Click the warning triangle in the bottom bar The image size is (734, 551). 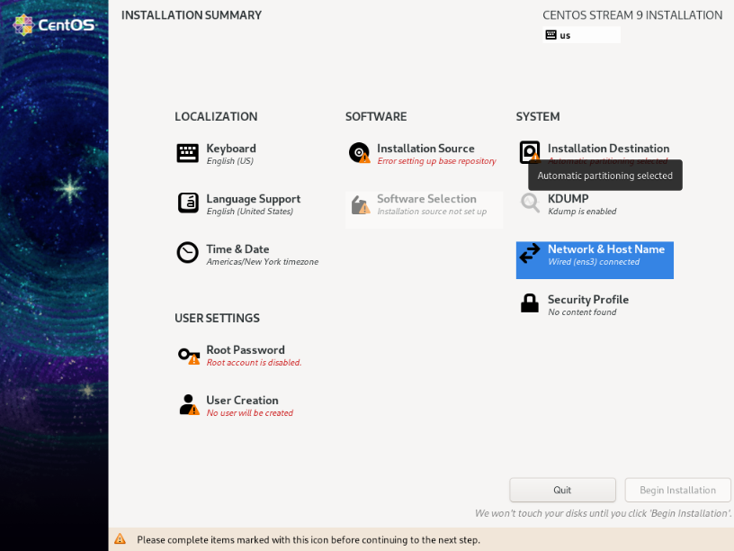click(120, 538)
